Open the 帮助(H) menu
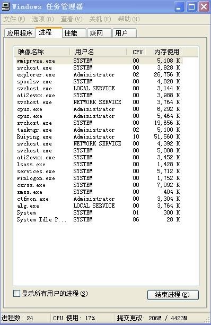211x325 pixels. 128,19
